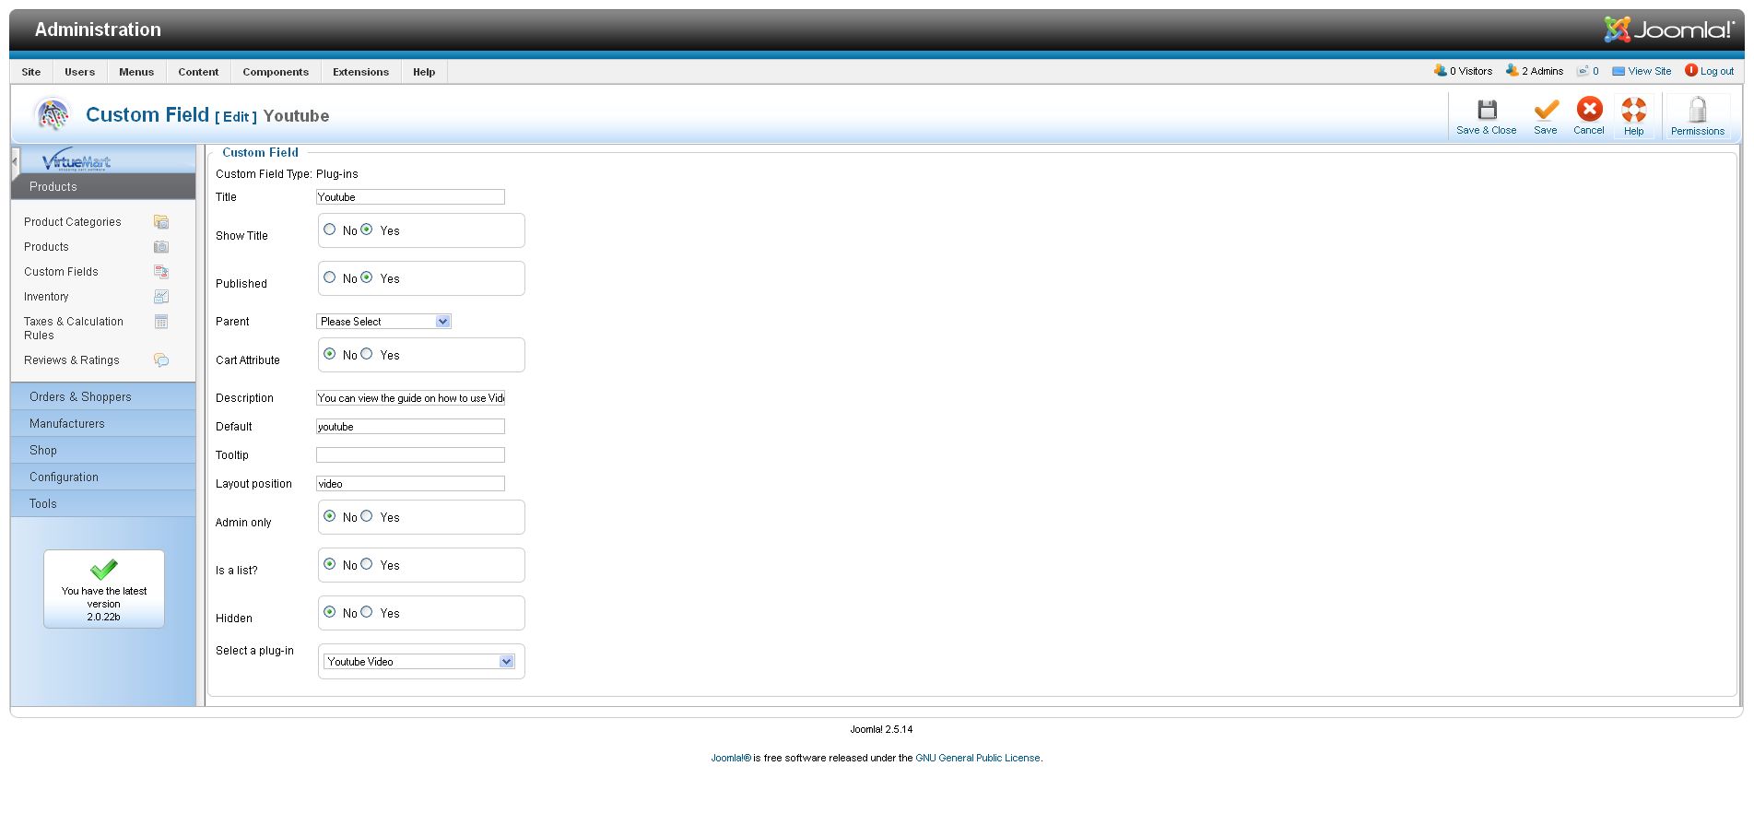Click the green latest version checkmark

click(104, 569)
